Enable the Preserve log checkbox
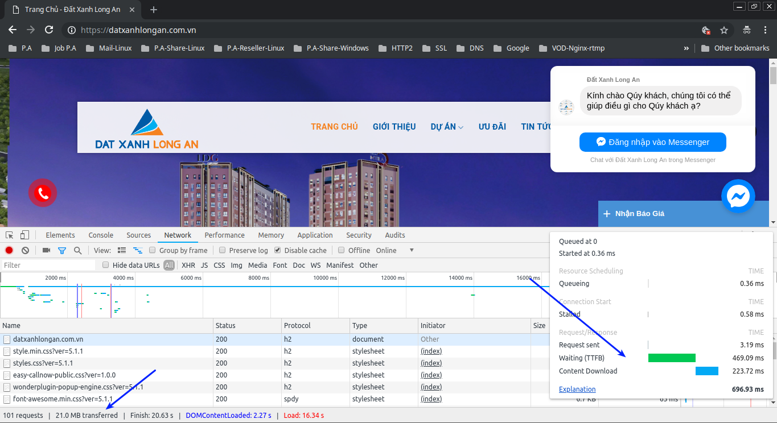Viewport: 777px width, 423px height. point(223,250)
